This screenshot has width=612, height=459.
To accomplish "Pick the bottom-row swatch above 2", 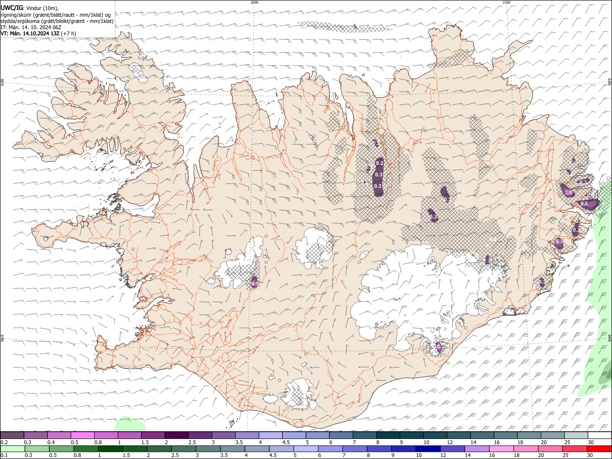I will (x=159, y=448).
